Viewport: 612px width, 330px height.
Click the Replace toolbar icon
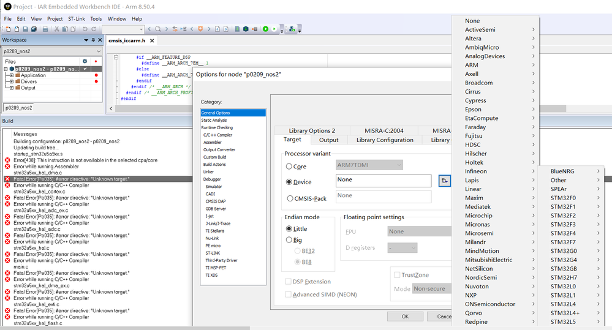[x=175, y=29]
